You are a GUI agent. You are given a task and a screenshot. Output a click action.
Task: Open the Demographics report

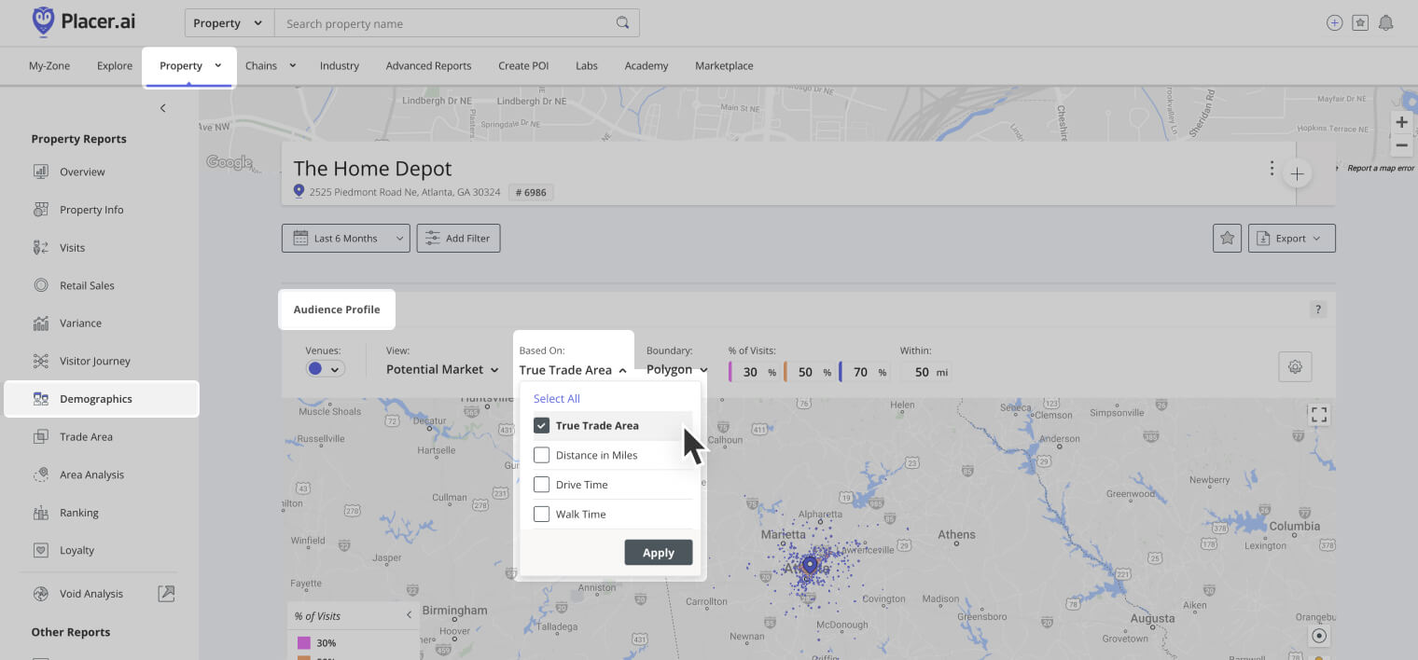102,399
